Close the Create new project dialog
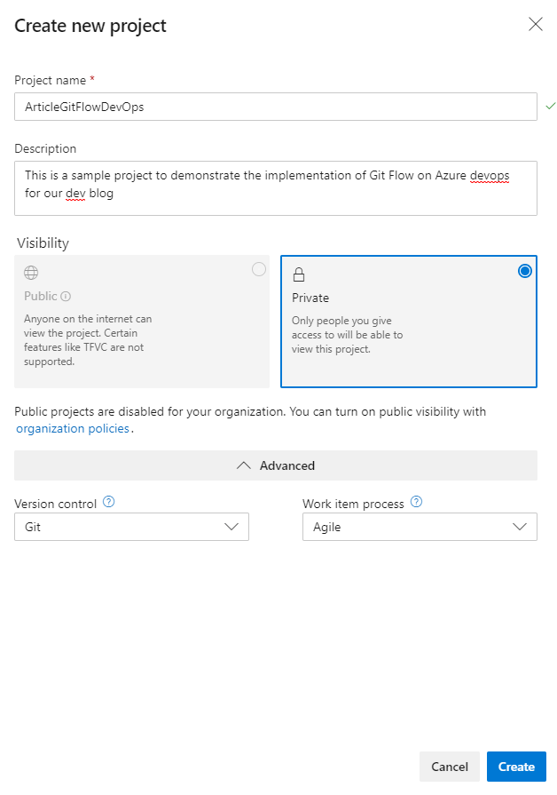The width and height of the screenshot is (557, 795). 536,25
